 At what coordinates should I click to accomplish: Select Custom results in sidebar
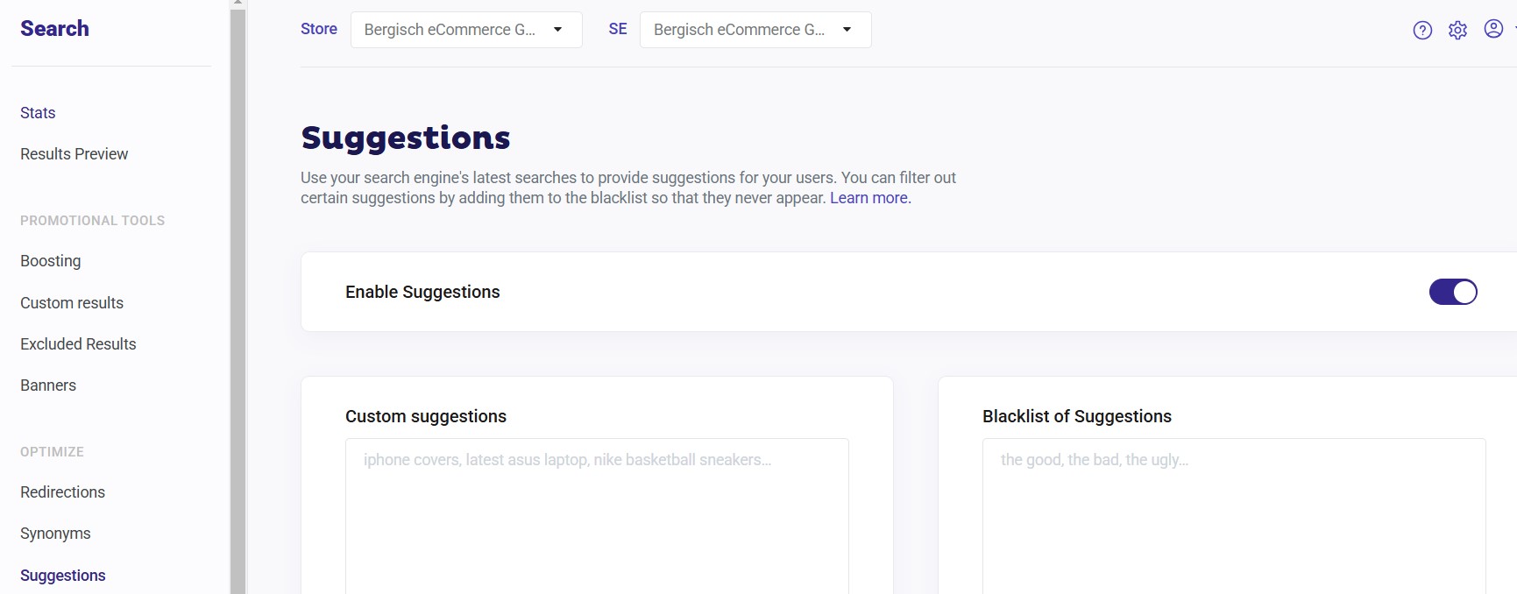pyautogui.click(x=72, y=303)
